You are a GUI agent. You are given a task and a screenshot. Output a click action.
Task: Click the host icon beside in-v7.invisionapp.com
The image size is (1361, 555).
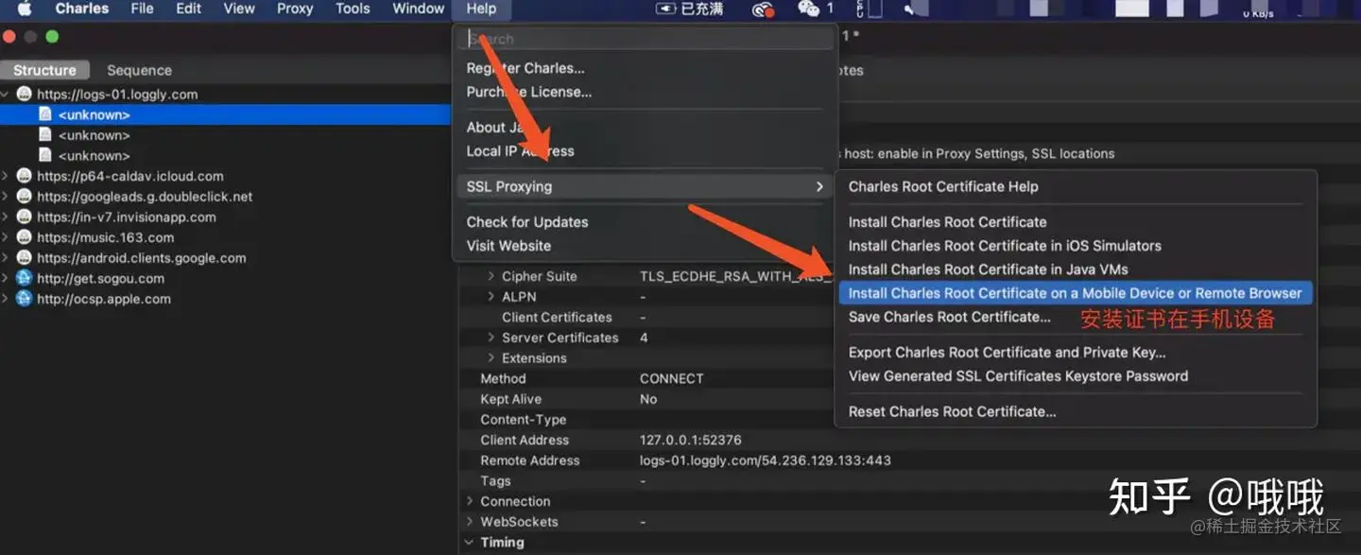[25, 217]
